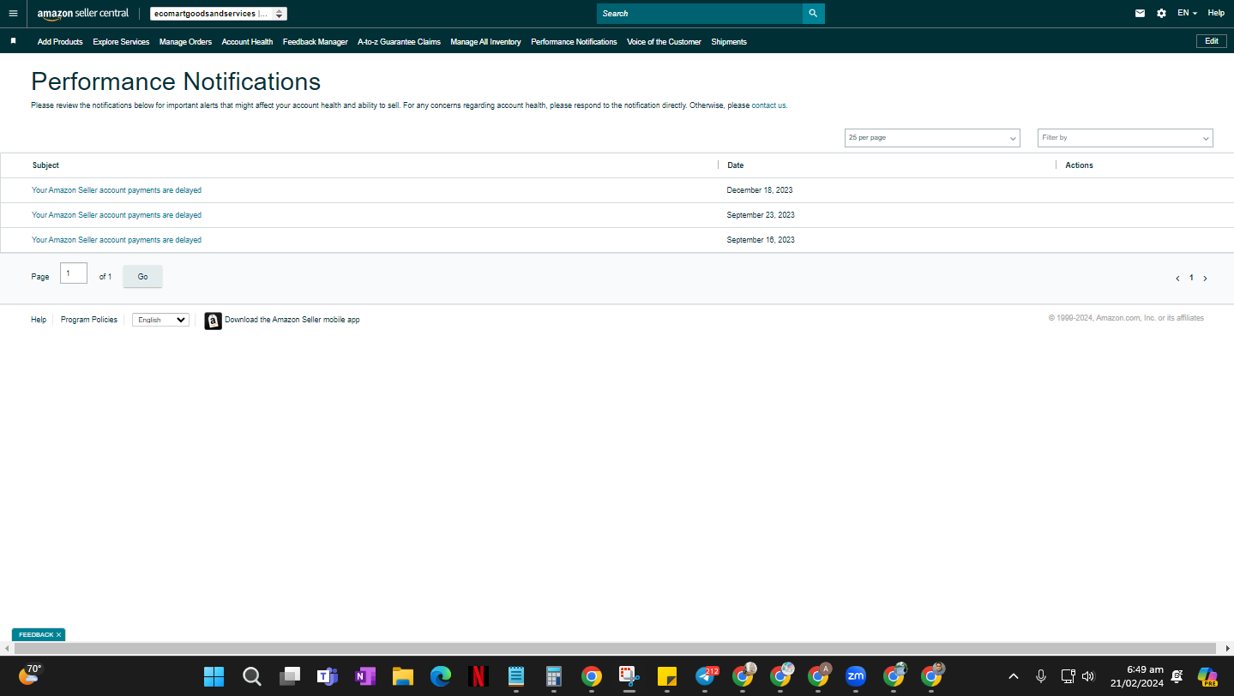Open the Help link in top header

click(1216, 14)
